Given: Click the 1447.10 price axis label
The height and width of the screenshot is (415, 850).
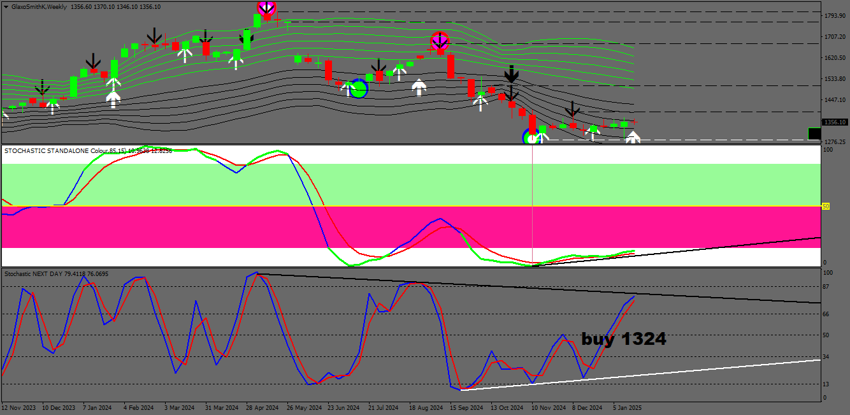Looking at the screenshot, I should tap(834, 99).
